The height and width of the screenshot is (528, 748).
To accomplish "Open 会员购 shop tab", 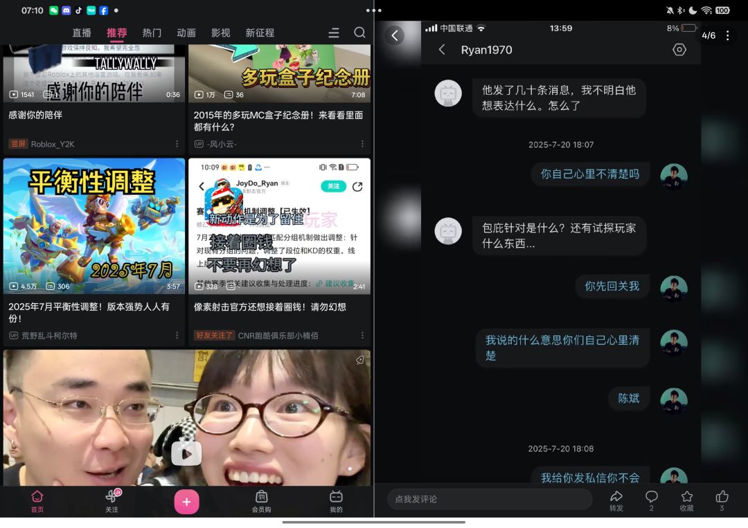I will click(x=261, y=501).
